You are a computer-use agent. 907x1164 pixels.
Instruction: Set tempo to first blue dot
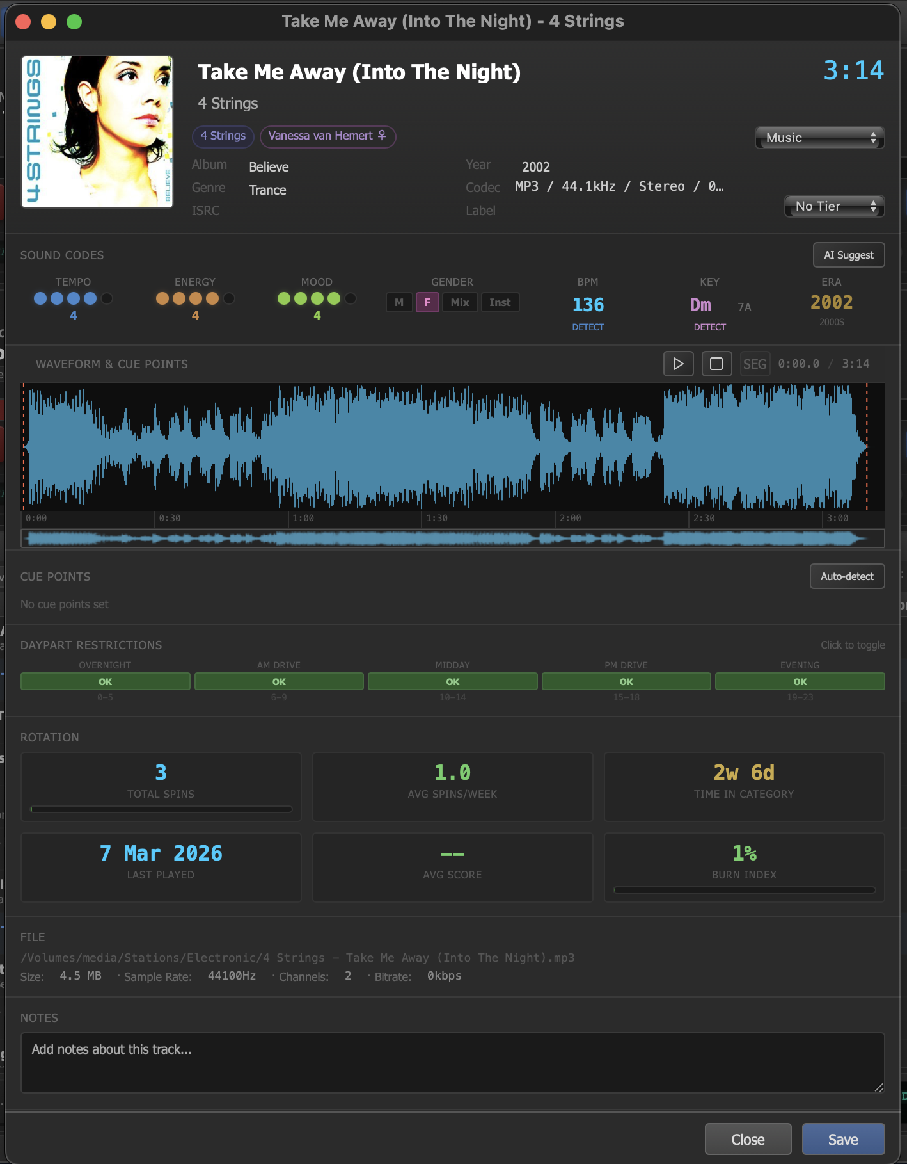[40, 298]
